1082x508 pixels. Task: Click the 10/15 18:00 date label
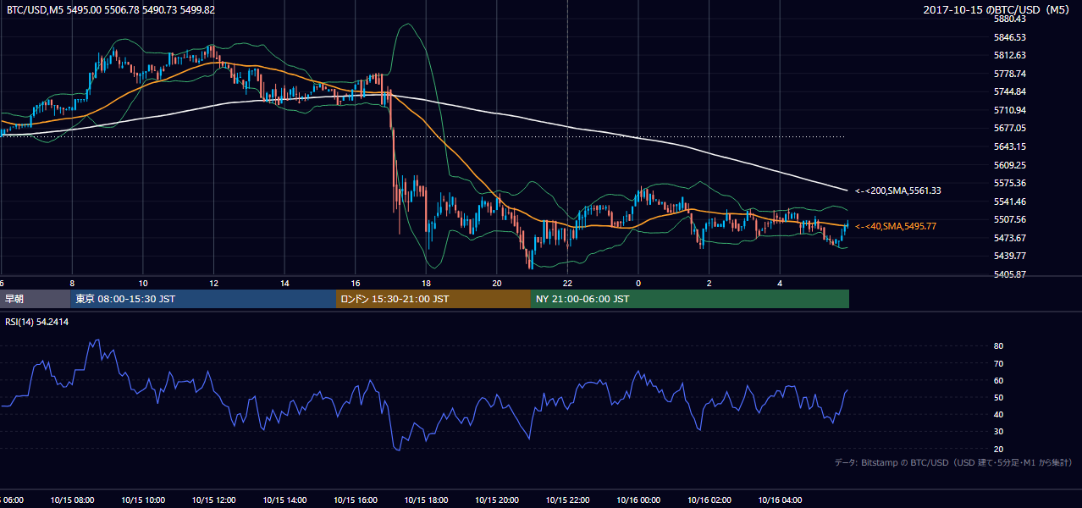pyautogui.click(x=426, y=500)
